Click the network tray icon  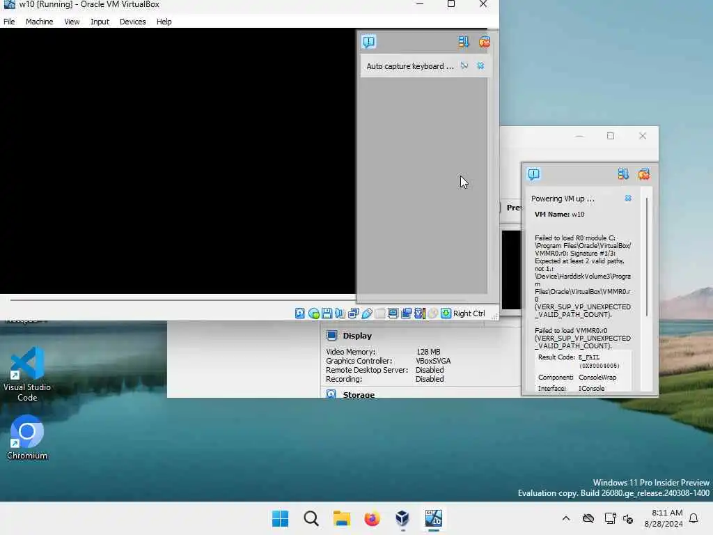(610, 518)
